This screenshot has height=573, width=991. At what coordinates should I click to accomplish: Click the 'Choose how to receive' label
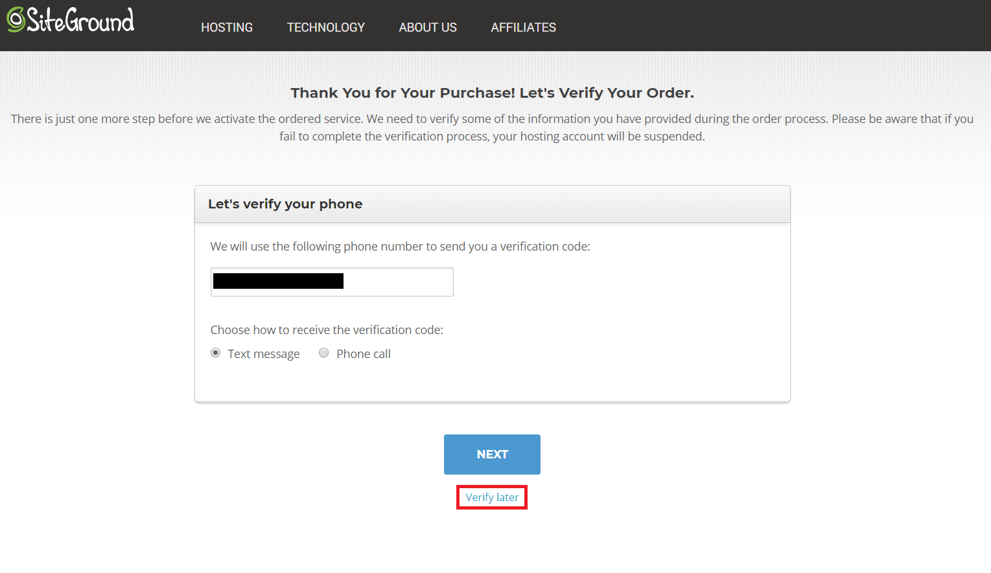pyautogui.click(x=327, y=330)
